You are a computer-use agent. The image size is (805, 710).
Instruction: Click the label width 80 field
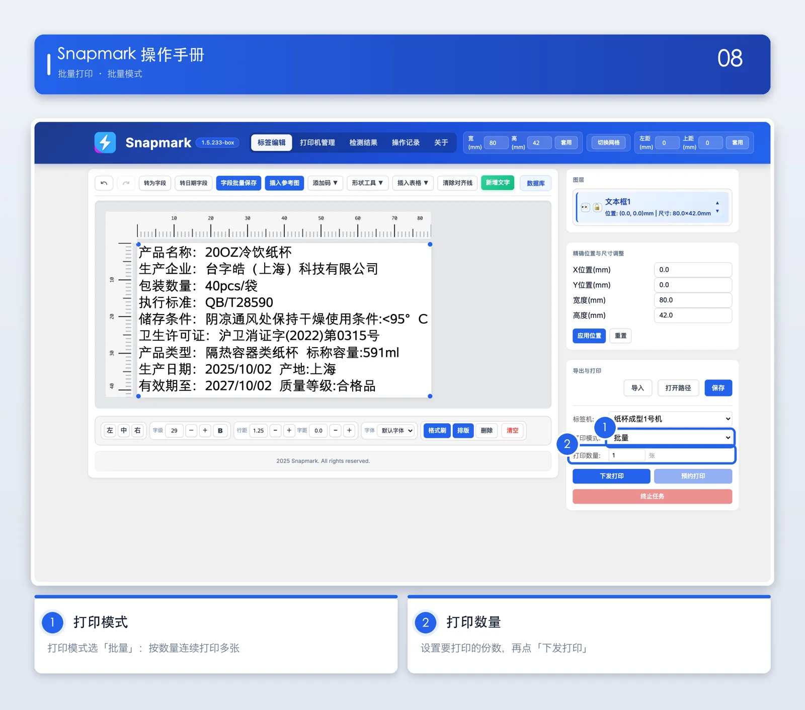tap(496, 143)
